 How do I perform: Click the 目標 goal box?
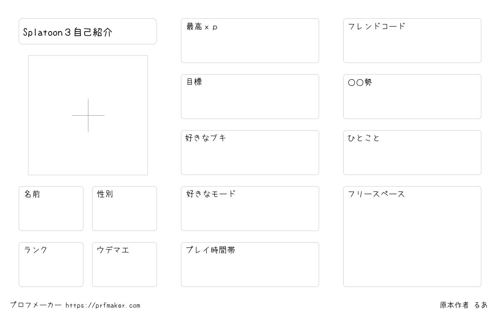coord(250,97)
